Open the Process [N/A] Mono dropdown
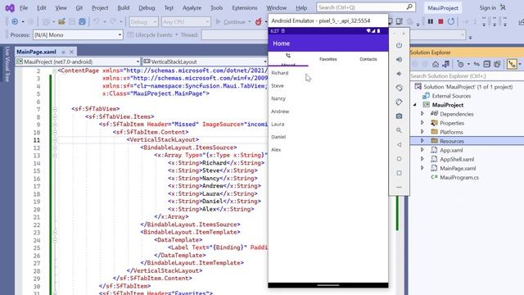This screenshot has width=524, height=295. (78, 34)
